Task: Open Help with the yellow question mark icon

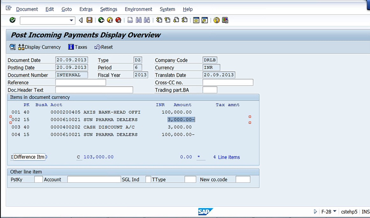Action: (217, 20)
